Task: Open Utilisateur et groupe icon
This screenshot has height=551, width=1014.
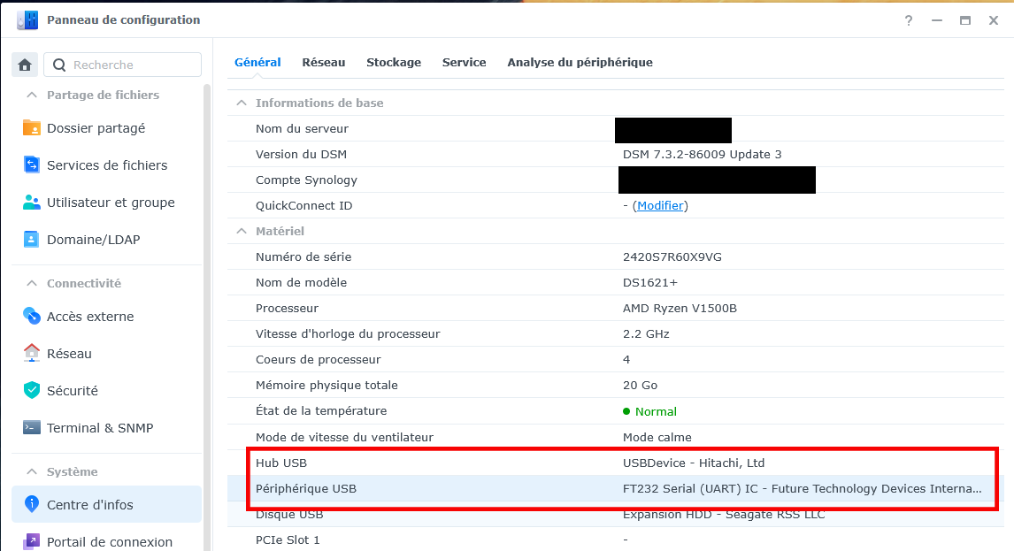Action: click(x=31, y=203)
